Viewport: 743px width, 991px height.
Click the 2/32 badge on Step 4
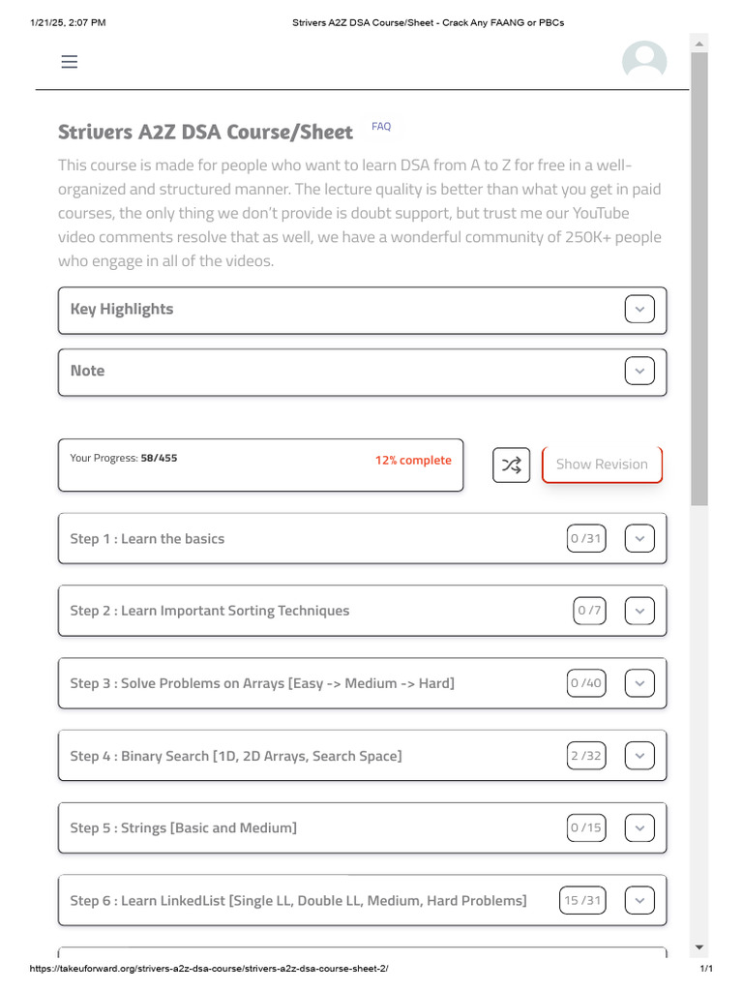click(586, 756)
